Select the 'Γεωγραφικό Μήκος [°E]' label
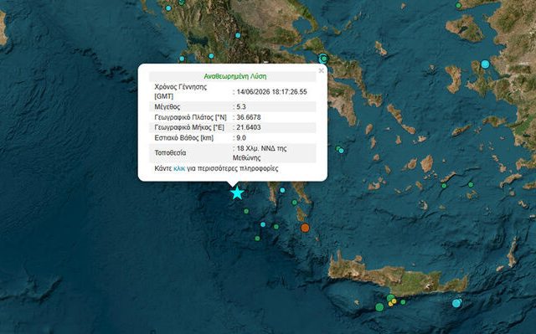 point(189,127)
